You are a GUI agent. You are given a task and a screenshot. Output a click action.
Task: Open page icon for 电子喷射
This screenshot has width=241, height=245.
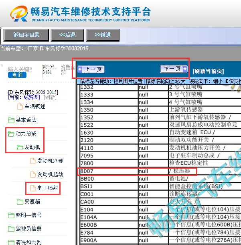tap(33, 188)
